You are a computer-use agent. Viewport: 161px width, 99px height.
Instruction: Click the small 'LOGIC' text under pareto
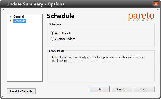(x=143, y=20)
